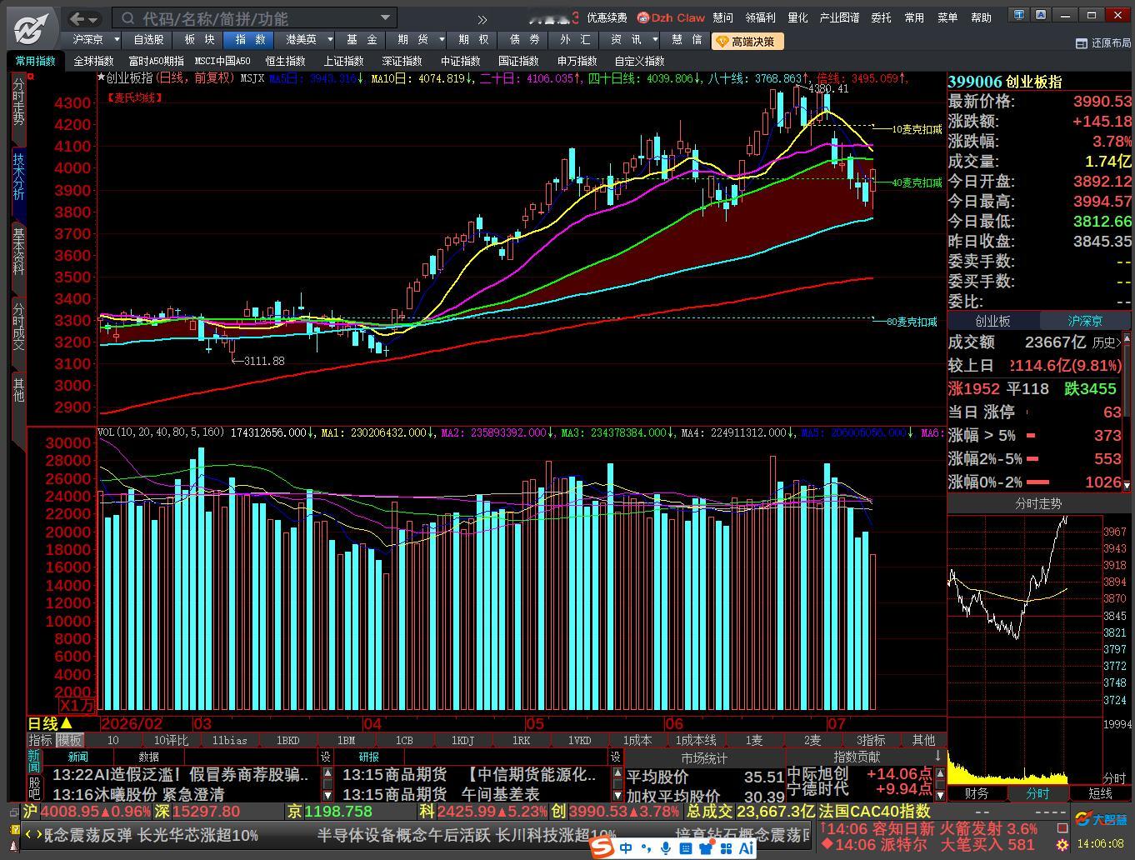Click the T icon button in title bar
This screenshot has height=860, width=1135.
tap(1018, 14)
